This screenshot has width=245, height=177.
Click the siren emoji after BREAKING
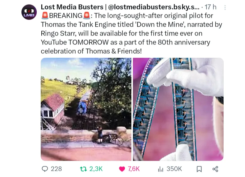click(x=87, y=16)
